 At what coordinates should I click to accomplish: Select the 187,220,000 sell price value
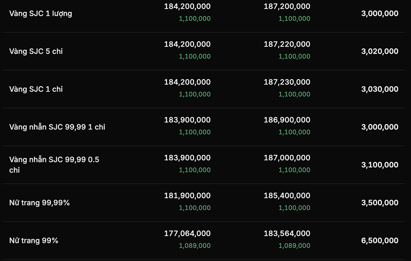(x=287, y=44)
